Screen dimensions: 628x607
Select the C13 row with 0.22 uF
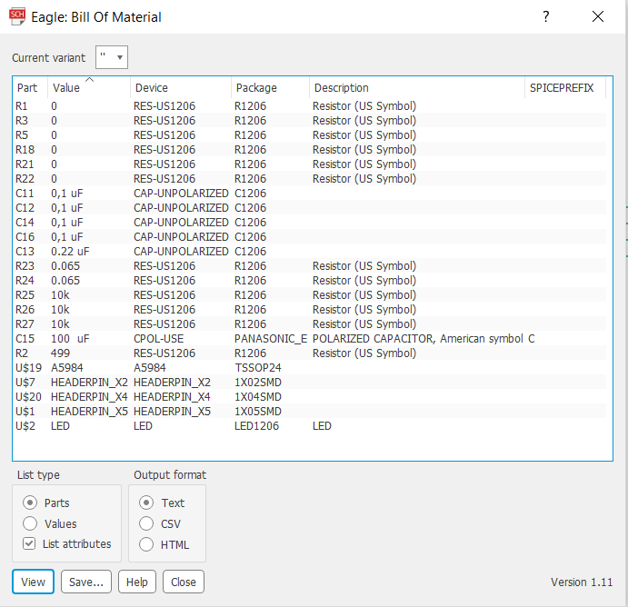tap(310, 252)
